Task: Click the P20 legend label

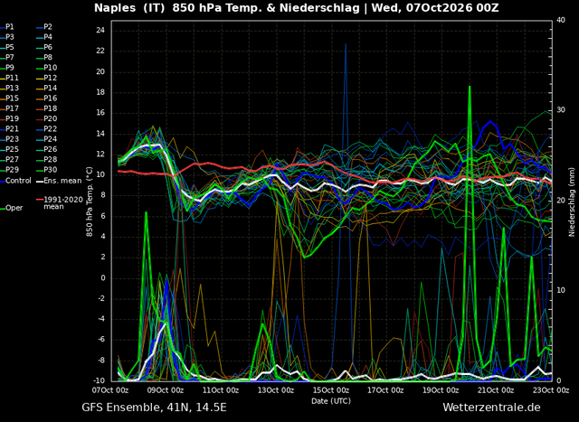Action: [x=51, y=118]
